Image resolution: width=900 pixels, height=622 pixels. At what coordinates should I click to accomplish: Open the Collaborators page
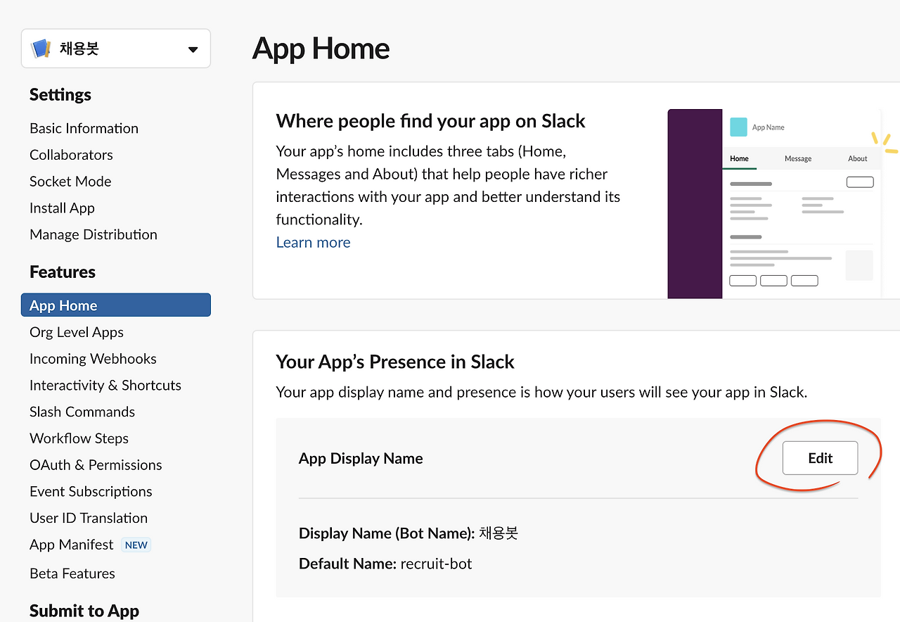(71, 155)
